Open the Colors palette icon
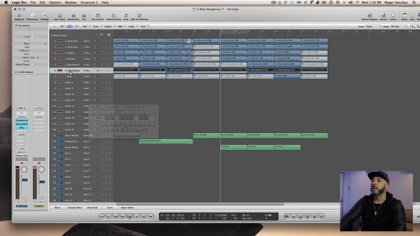 tap(393, 17)
